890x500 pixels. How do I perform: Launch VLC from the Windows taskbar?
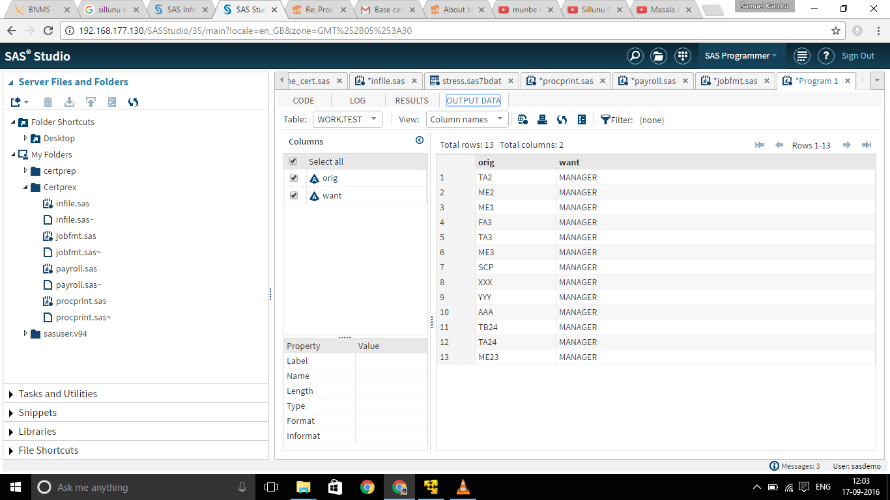(463, 486)
